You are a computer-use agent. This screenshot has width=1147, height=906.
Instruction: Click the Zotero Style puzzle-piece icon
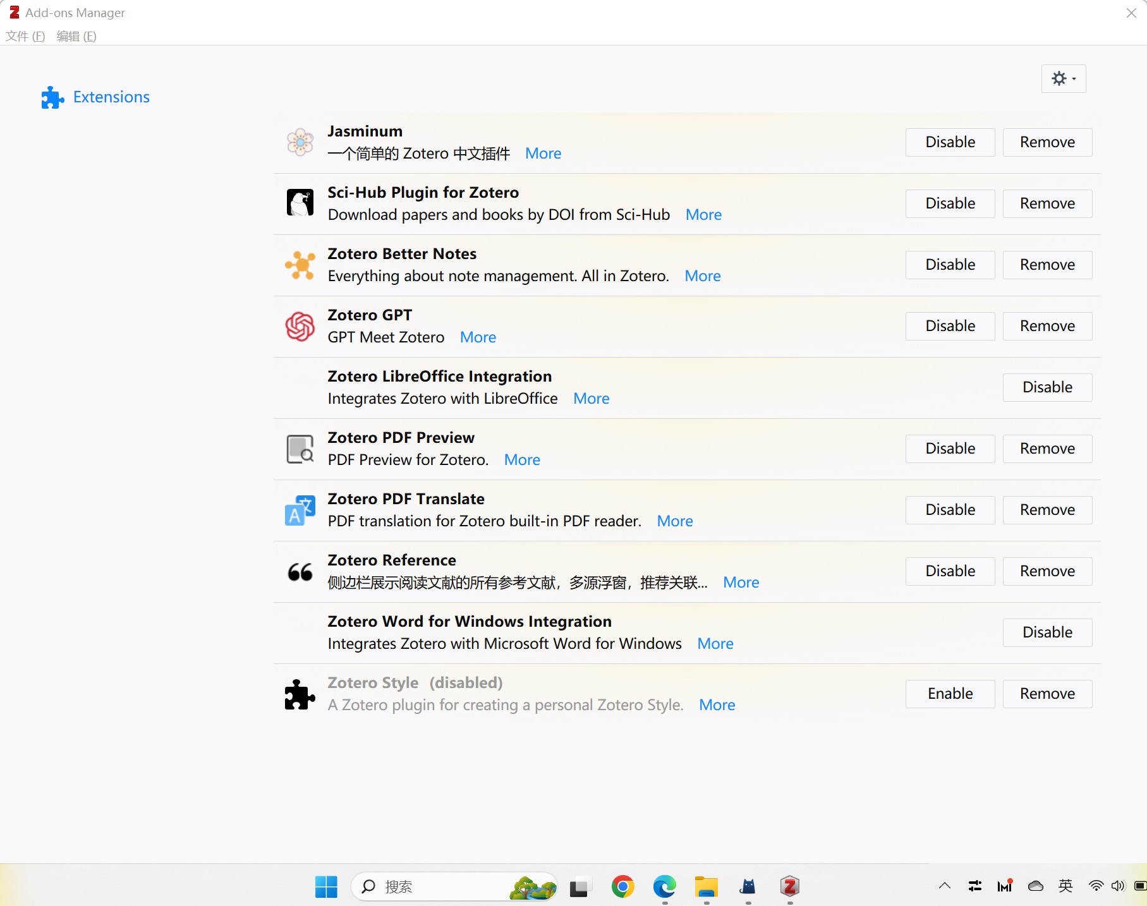click(x=300, y=694)
